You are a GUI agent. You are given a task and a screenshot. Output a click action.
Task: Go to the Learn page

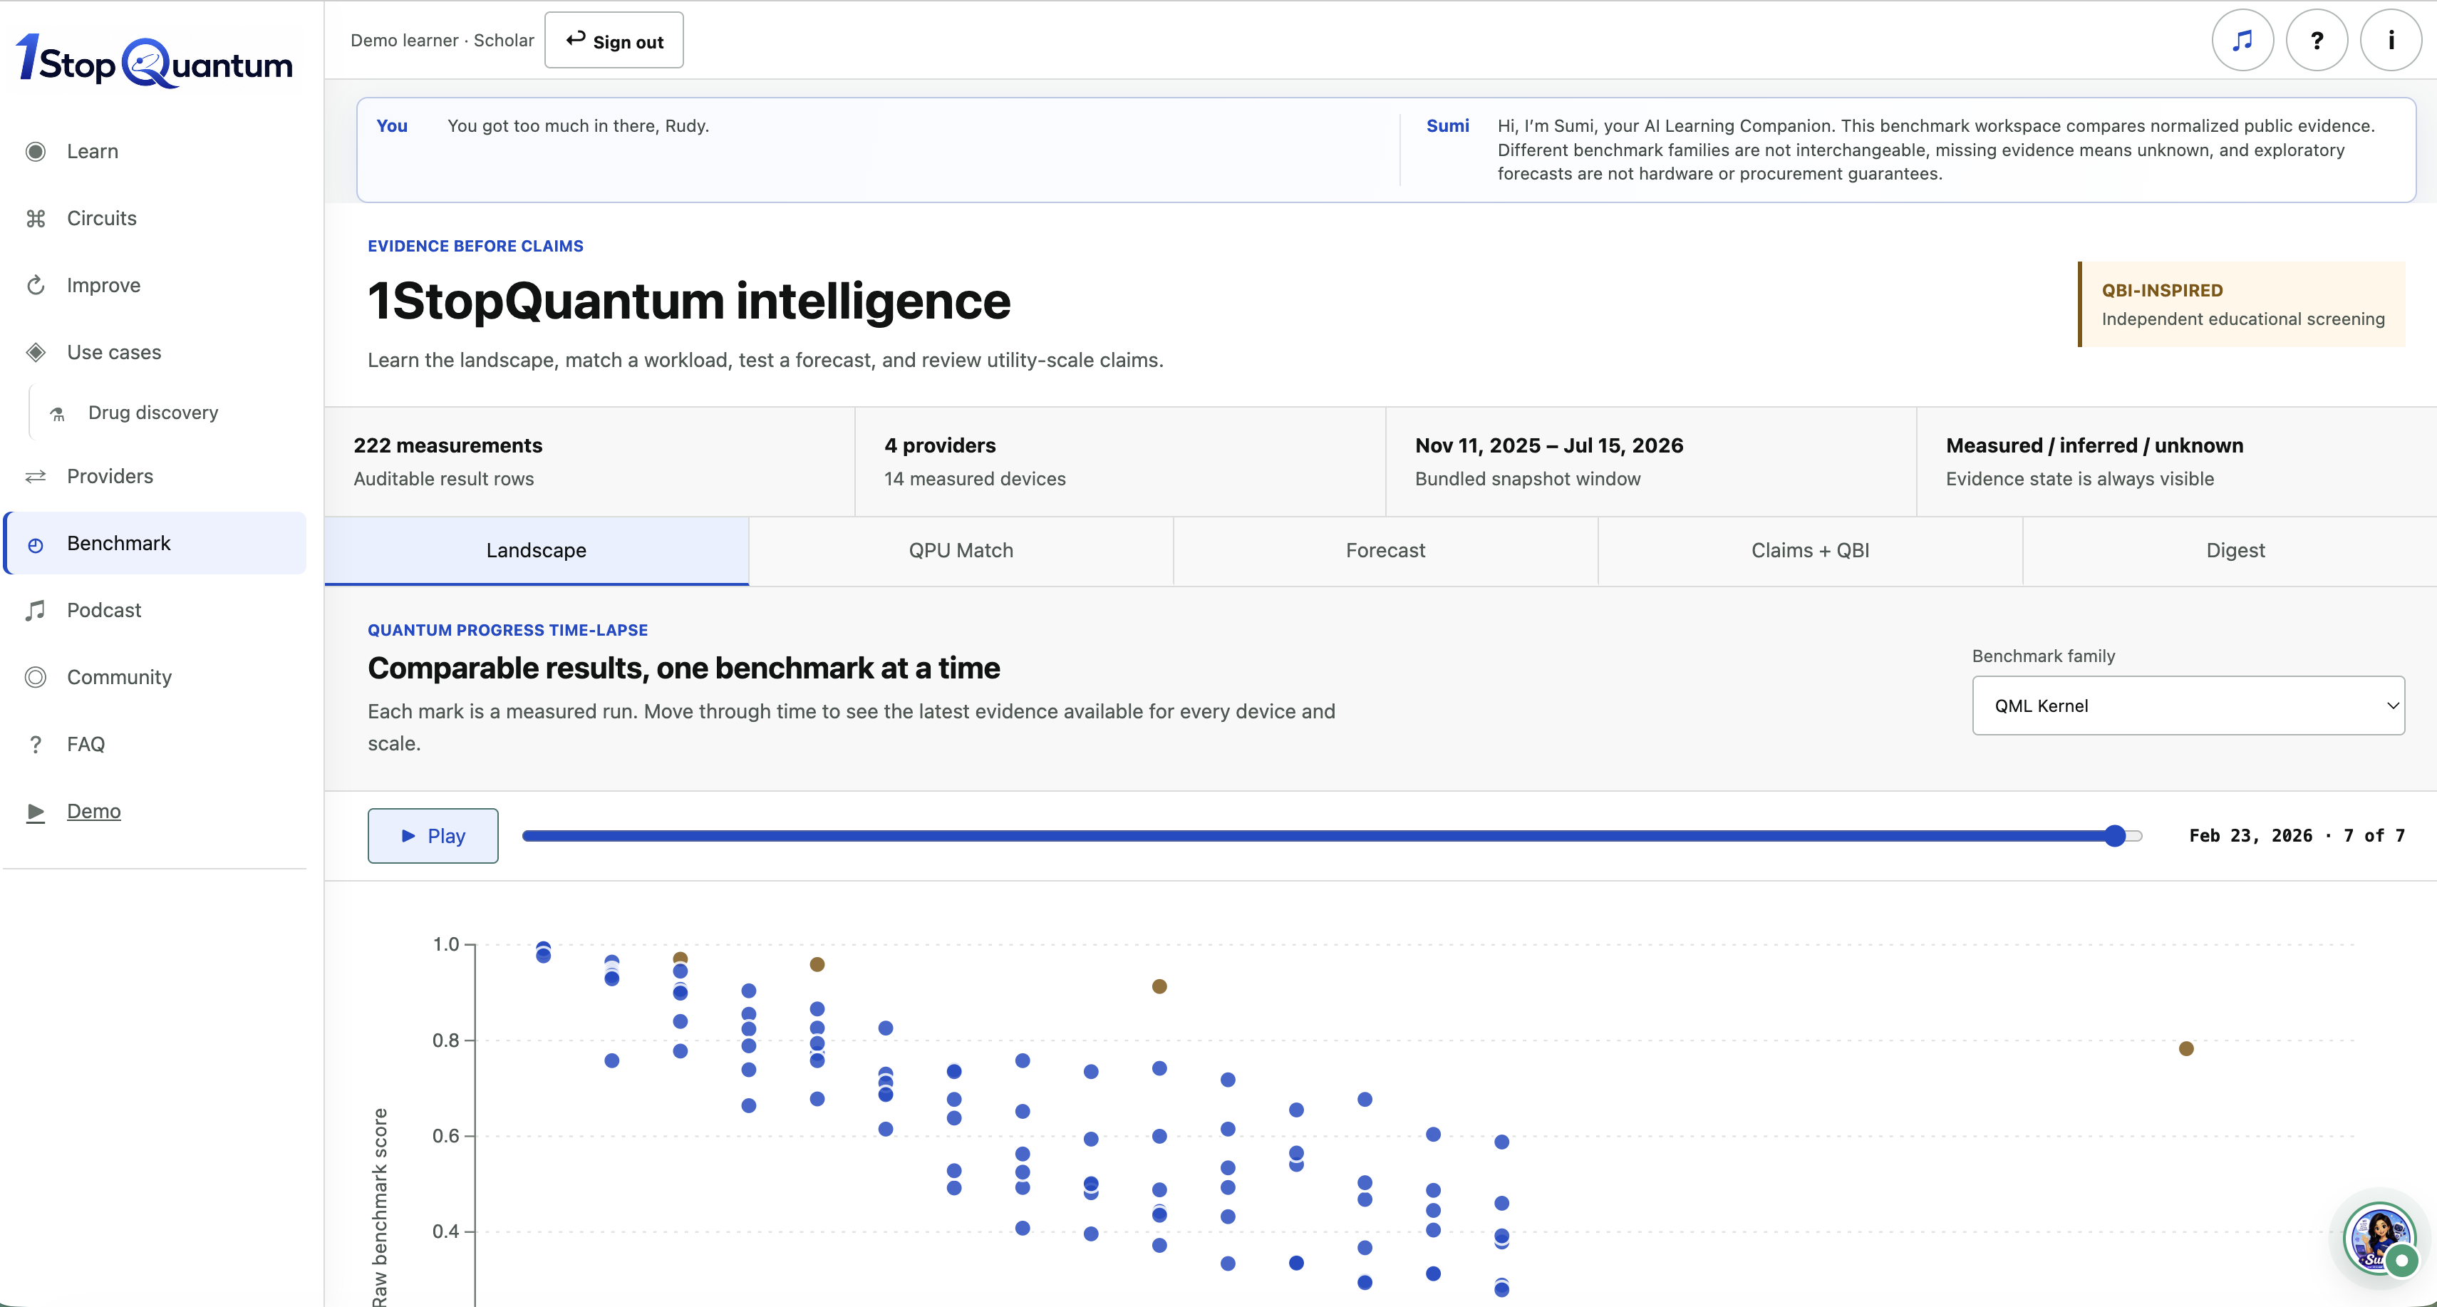[x=155, y=151]
